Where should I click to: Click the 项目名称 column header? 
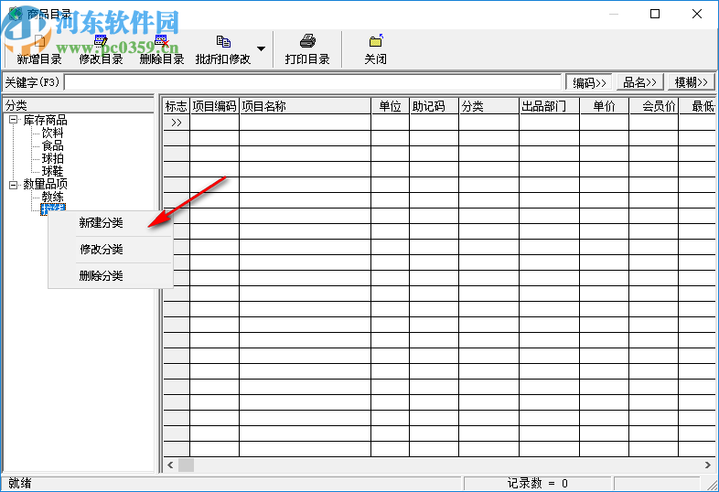click(305, 106)
